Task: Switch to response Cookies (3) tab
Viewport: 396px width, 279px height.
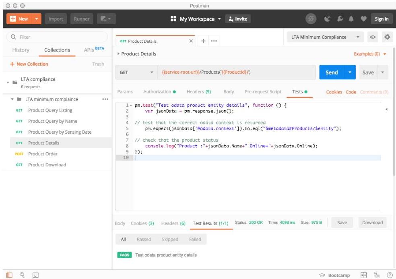Action: click(x=142, y=223)
